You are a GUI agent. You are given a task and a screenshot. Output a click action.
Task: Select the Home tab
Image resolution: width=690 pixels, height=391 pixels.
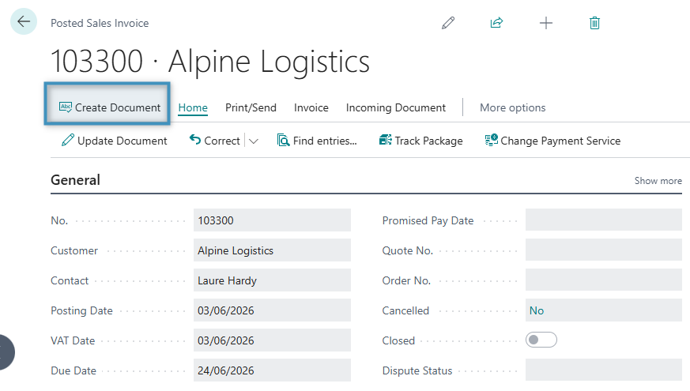tap(193, 107)
